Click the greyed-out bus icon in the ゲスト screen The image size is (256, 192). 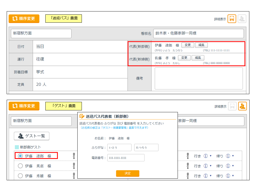232,106
